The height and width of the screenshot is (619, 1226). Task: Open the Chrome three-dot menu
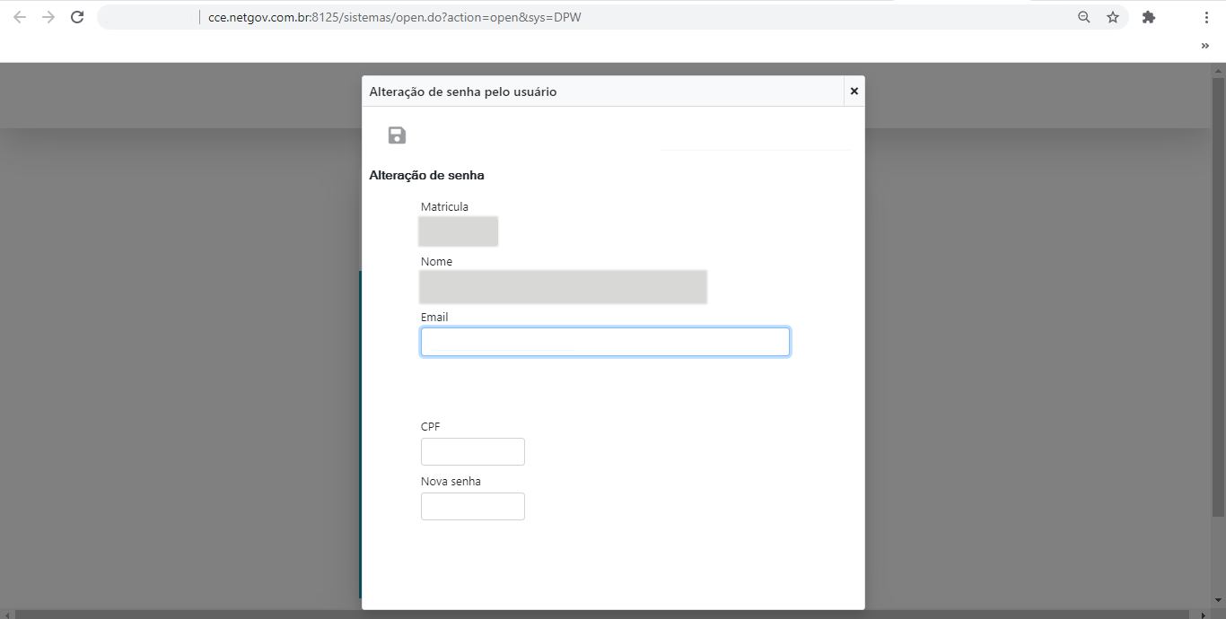pyautogui.click(x=1206, y=17)
